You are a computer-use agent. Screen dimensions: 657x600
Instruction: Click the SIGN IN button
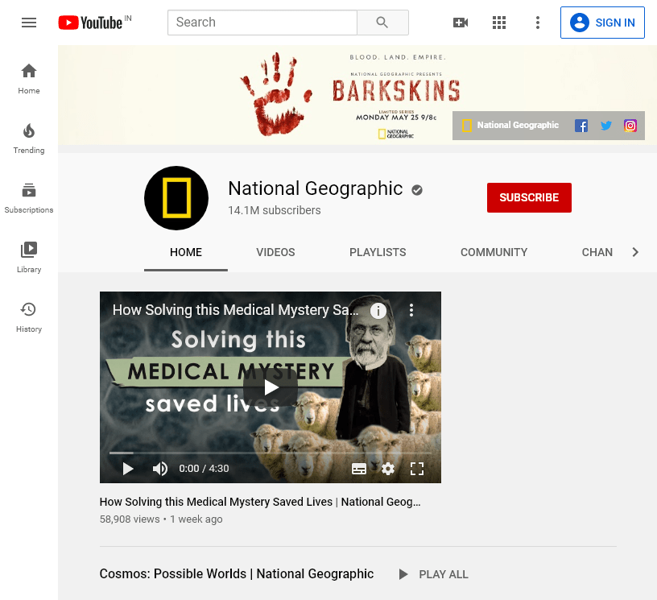(602, 23)
